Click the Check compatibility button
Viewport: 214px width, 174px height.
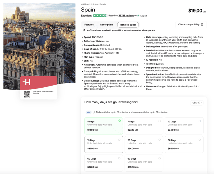click(191, 25)
